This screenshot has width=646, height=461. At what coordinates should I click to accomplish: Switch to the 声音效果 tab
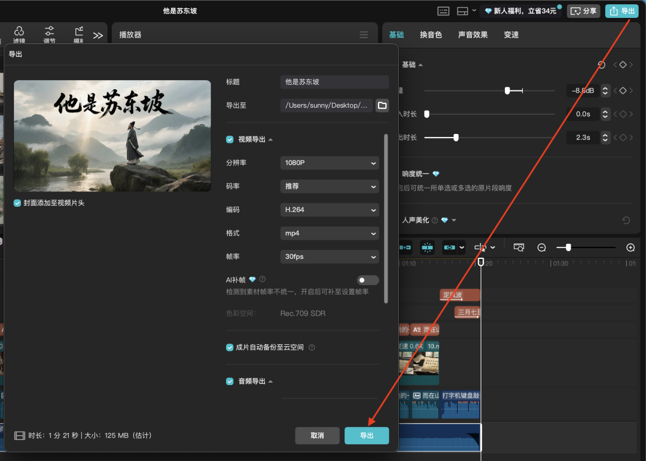click(x=473, y=34)
